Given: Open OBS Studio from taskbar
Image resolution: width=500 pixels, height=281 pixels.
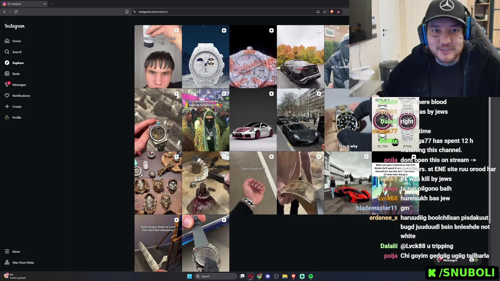Looking at the screenshot, I should (x=276, y=276).
